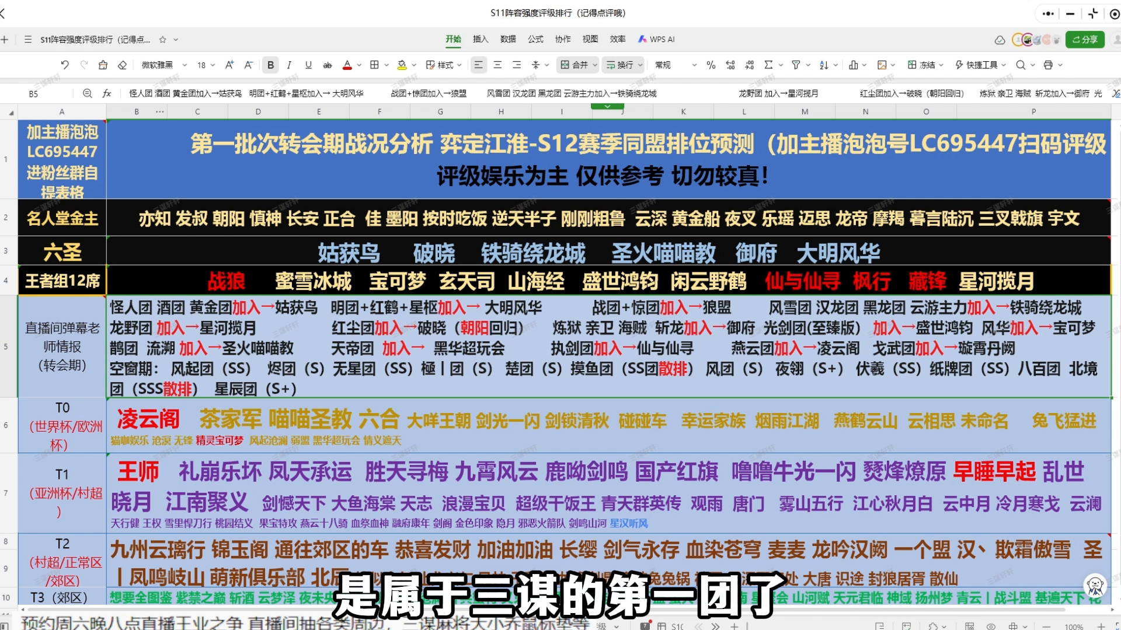Toggle bold formatting

click(x=270, y=65)
